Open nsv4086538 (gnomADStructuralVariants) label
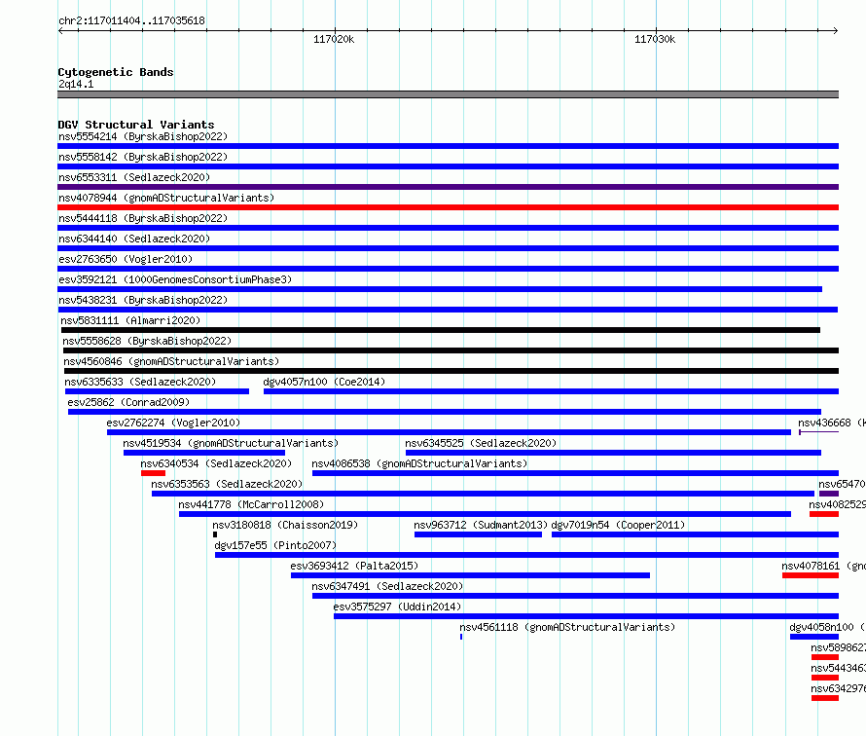This screenshot has height=736, width=866. coord(419,463)
